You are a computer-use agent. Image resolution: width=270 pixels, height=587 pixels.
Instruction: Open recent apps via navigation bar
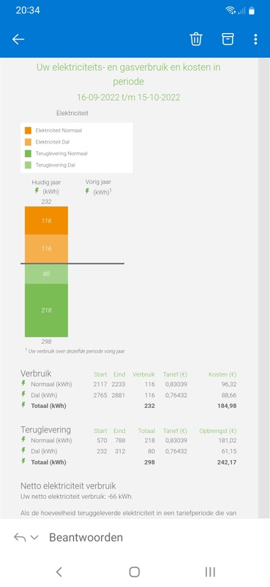click(x=210, y=572)
